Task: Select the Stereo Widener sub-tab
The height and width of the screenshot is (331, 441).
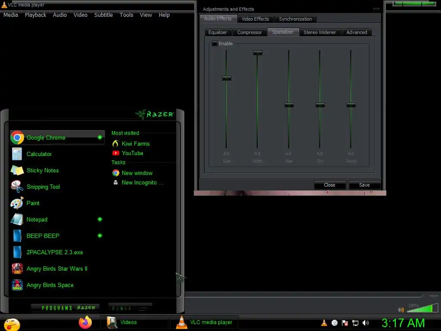Action: [320, 32]
